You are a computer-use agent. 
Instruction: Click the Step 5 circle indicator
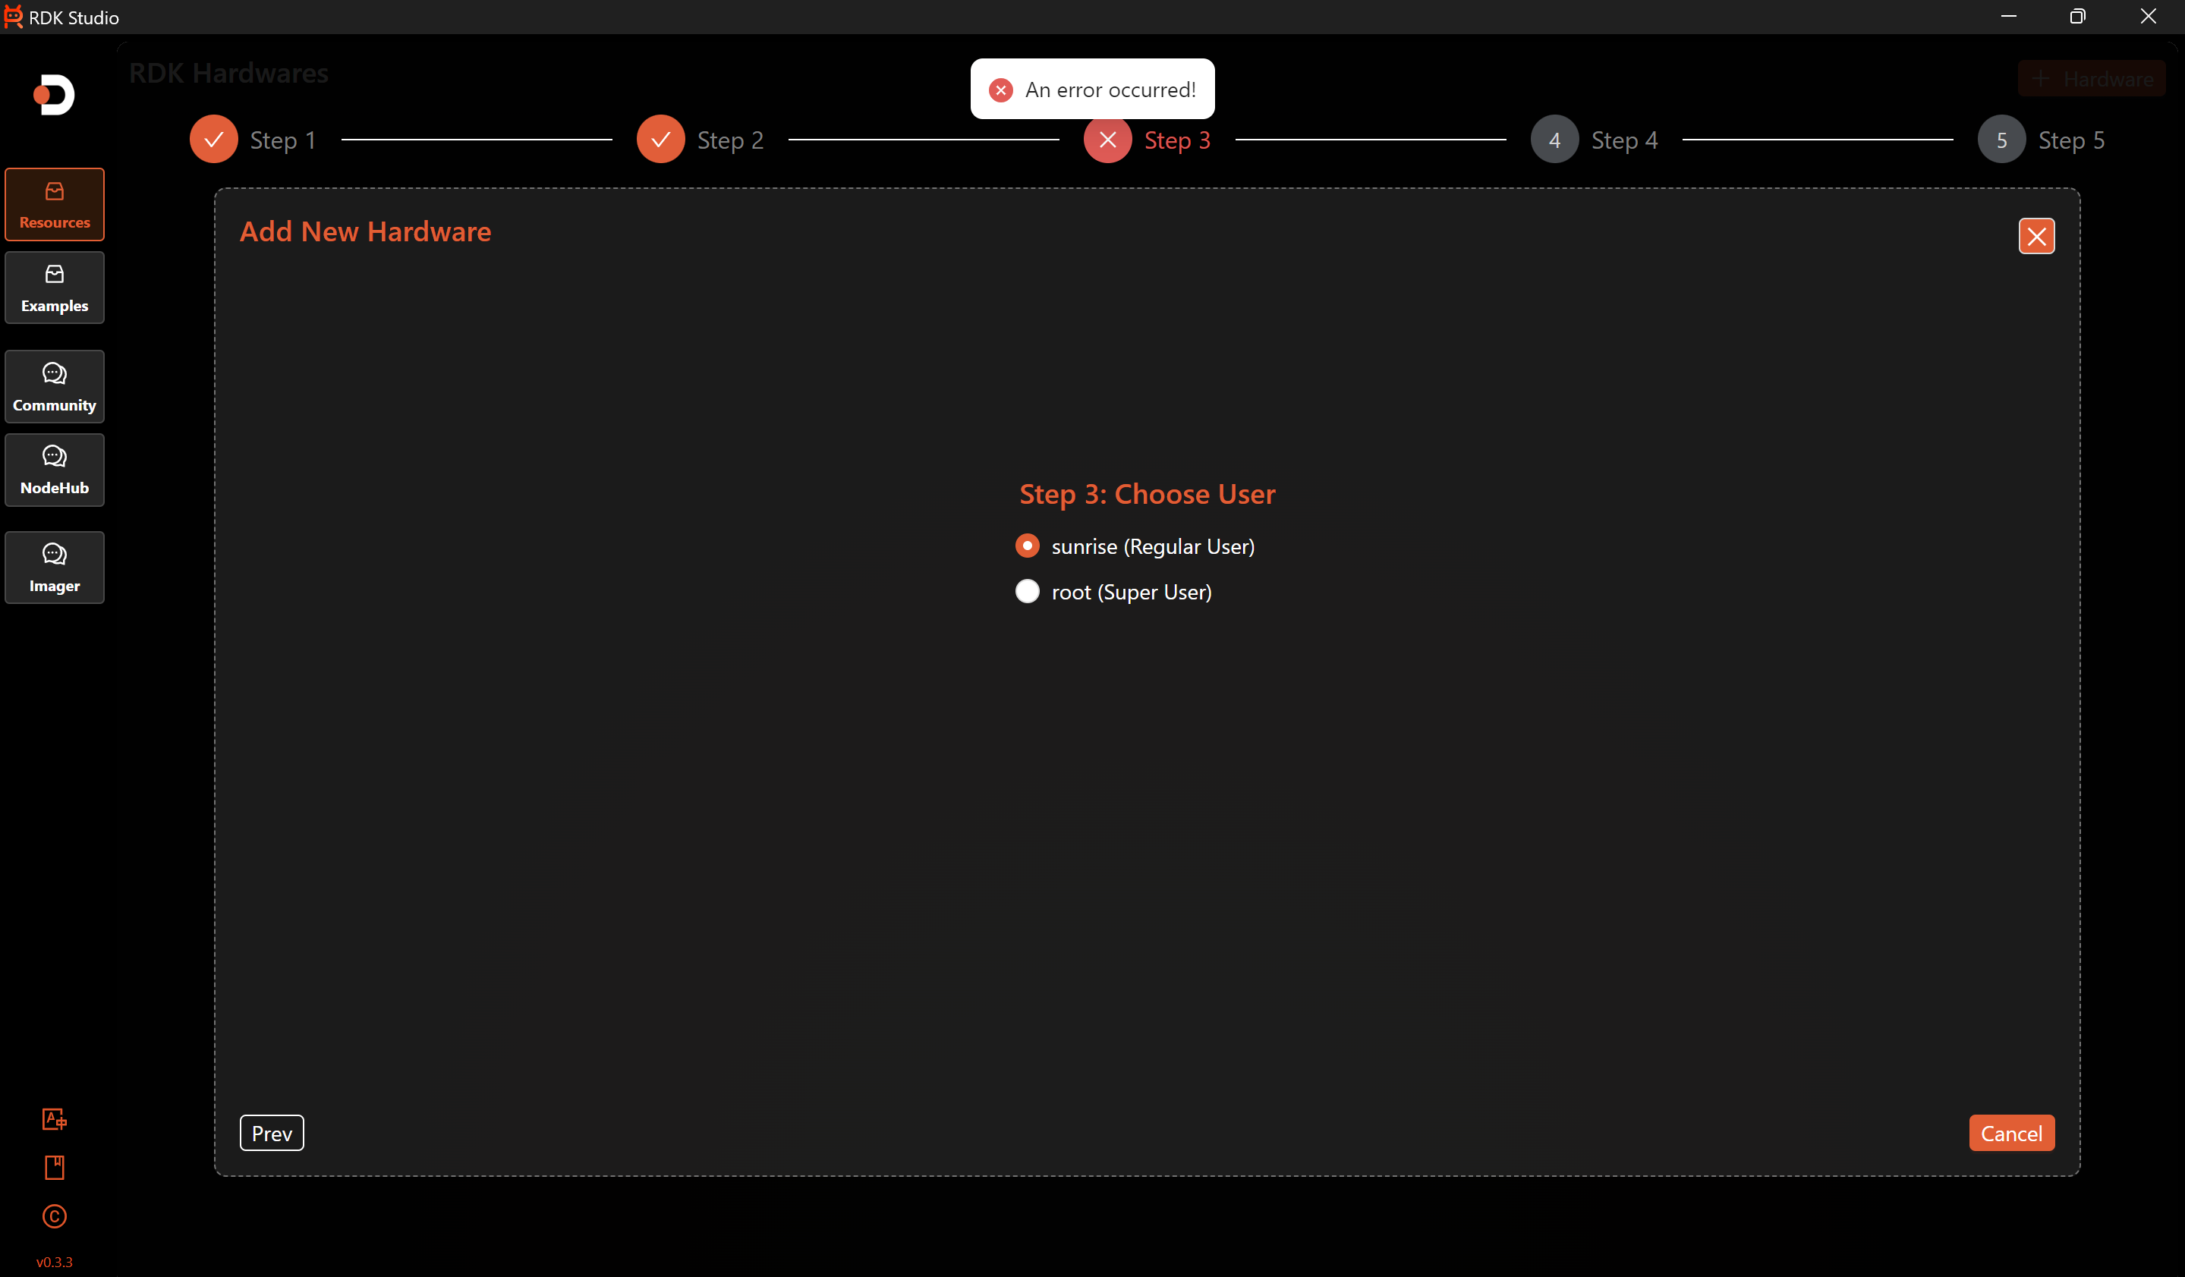pos(2002,140)
